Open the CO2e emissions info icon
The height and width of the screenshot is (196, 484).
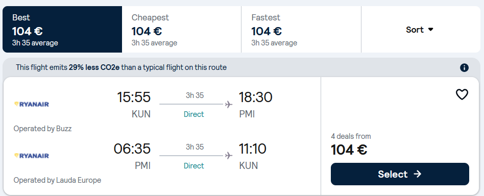[x=464, y=67]
